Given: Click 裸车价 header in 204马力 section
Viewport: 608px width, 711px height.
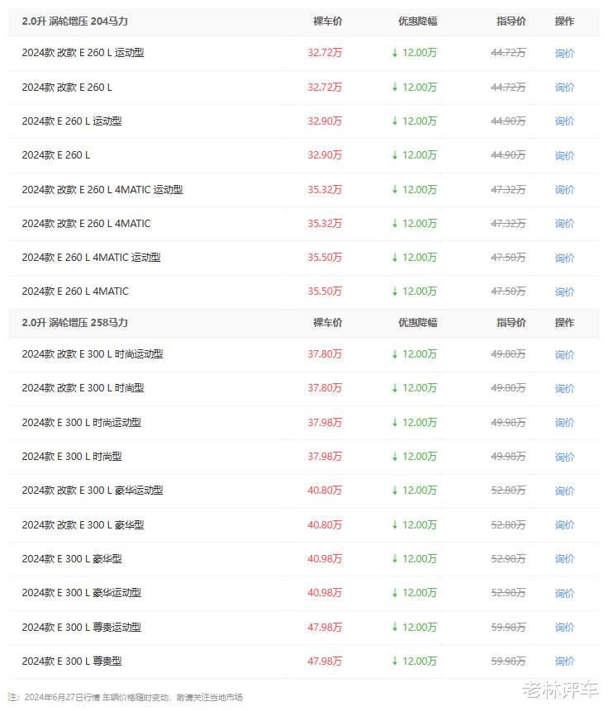Looking at the screenshot, I should tap(328, 21).
